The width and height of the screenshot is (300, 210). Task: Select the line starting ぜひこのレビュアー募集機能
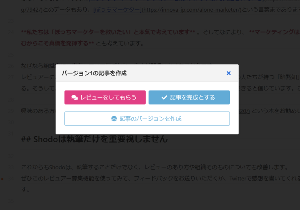click(x=160, y=179)
